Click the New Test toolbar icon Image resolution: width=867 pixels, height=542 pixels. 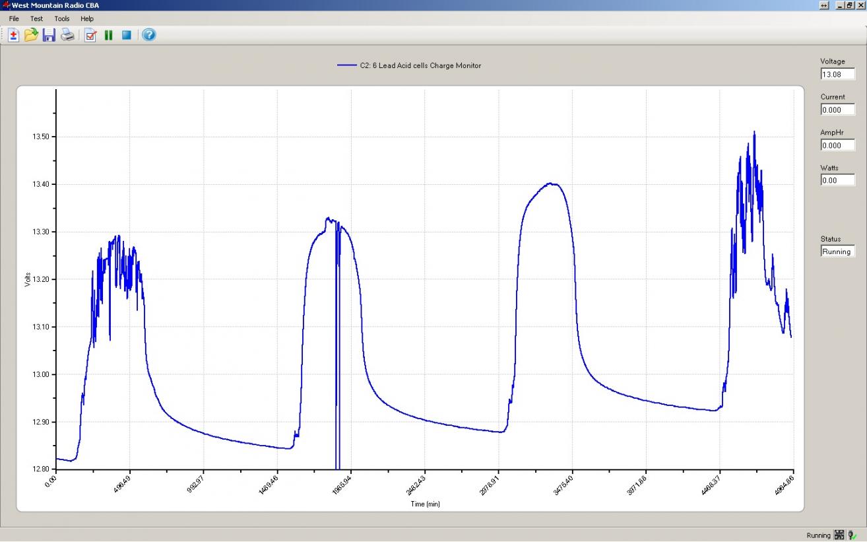point(13,35)
